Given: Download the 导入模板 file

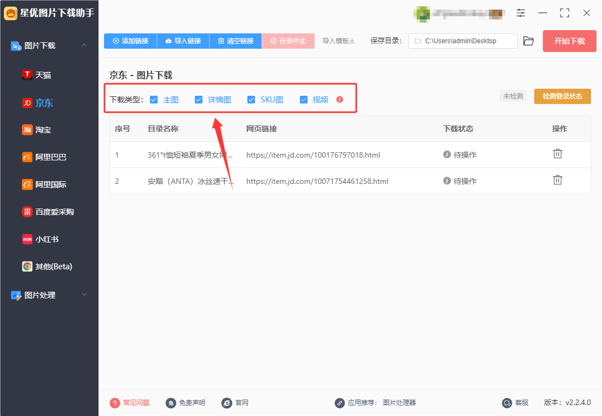Looking at the screenshot, I should (x=338, y=41).
